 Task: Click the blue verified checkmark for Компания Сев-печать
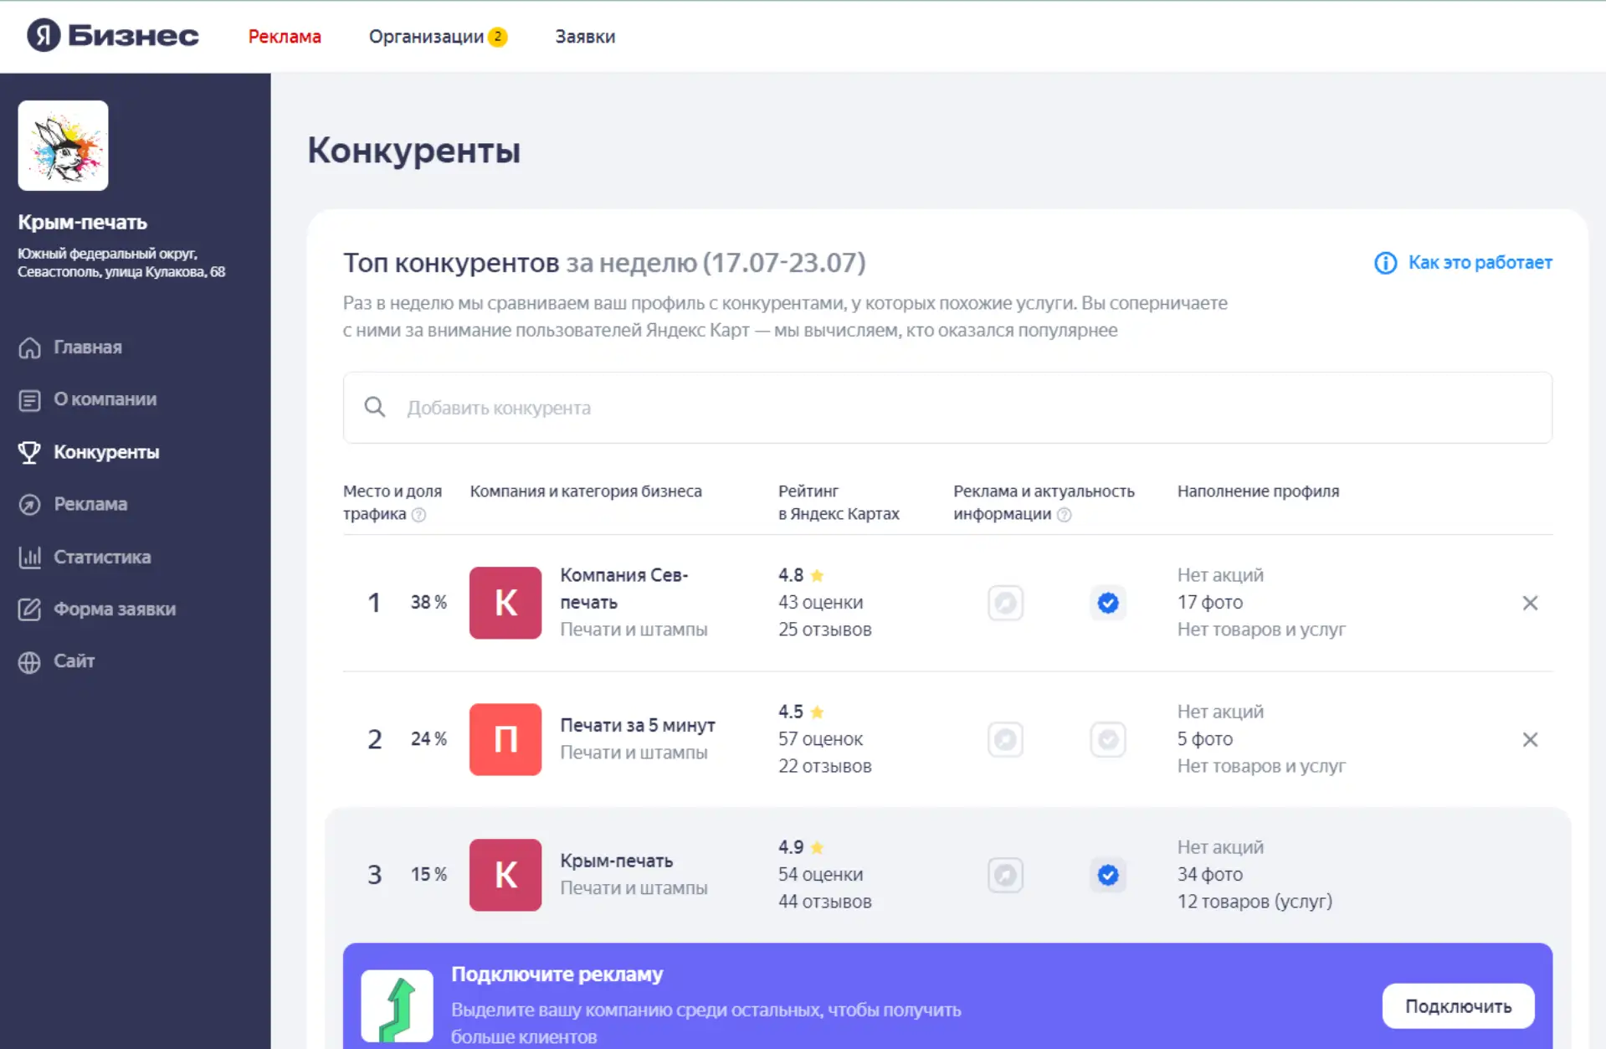(1108, 603)
